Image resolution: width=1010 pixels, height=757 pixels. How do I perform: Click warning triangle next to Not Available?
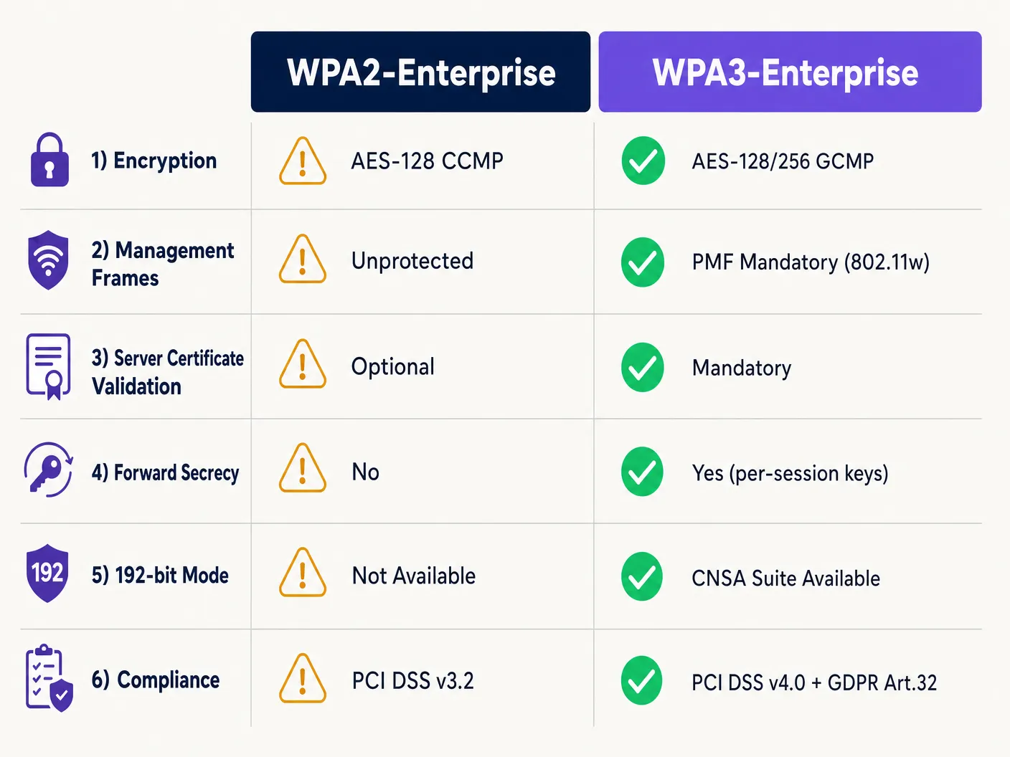click(x=303, y=573)
